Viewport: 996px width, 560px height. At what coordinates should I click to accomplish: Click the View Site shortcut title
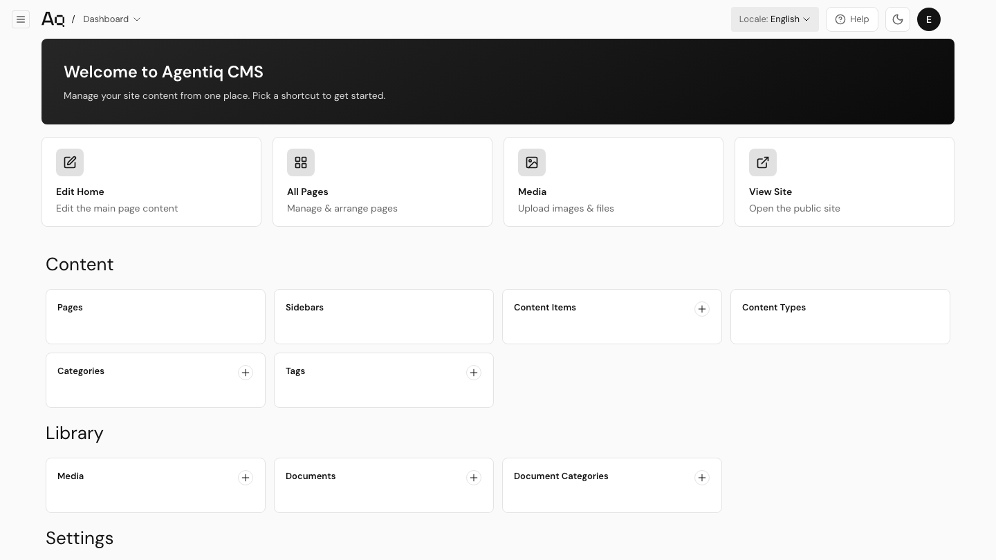point(771,192)
